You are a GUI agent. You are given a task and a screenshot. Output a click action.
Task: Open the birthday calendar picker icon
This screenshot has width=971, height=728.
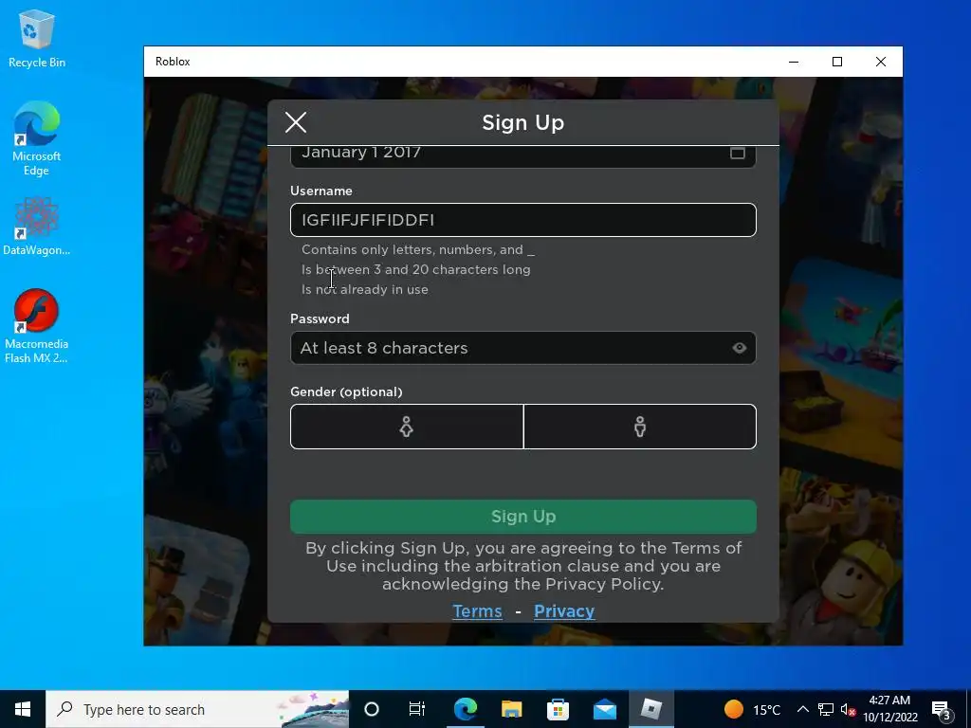737,153
